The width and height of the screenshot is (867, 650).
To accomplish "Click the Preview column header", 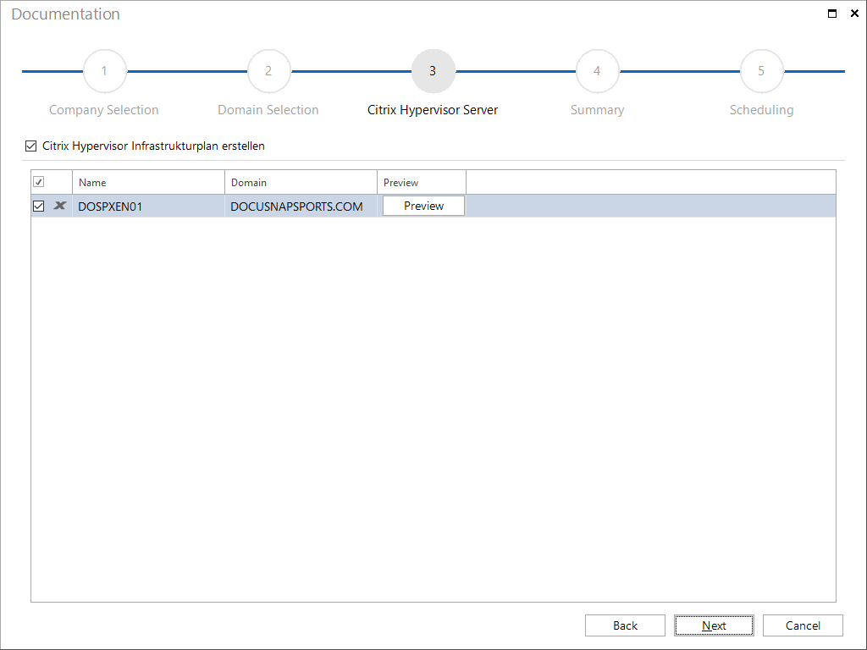I will (x=422, y=183).
